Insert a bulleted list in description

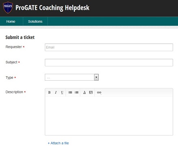coord(70,92)
